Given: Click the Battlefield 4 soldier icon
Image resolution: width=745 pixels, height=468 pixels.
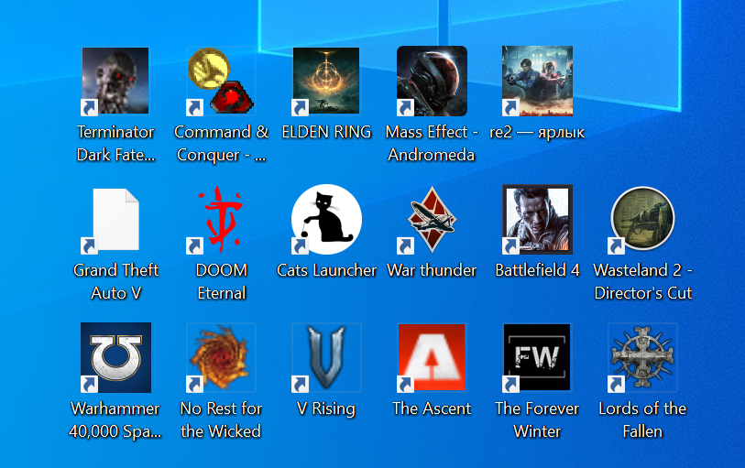Looking at the screenshot, I should (537, 219).
